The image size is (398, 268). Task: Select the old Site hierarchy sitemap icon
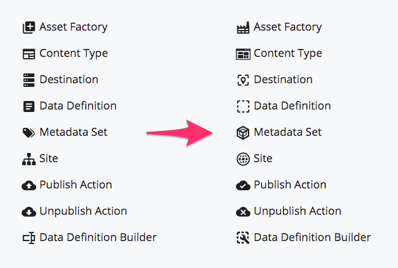(x=29, y=159)
